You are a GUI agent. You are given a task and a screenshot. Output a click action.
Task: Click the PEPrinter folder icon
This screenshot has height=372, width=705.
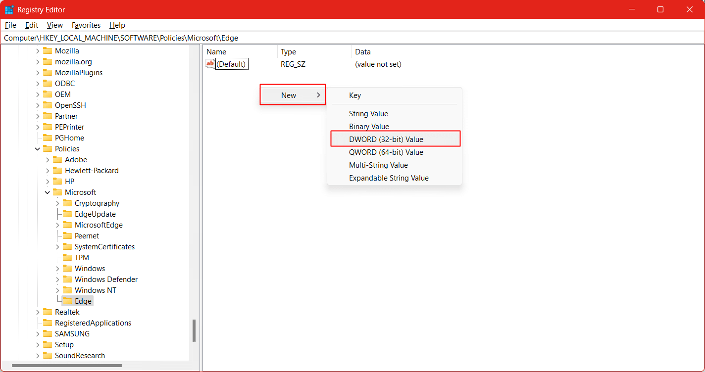tap(48, 127)
